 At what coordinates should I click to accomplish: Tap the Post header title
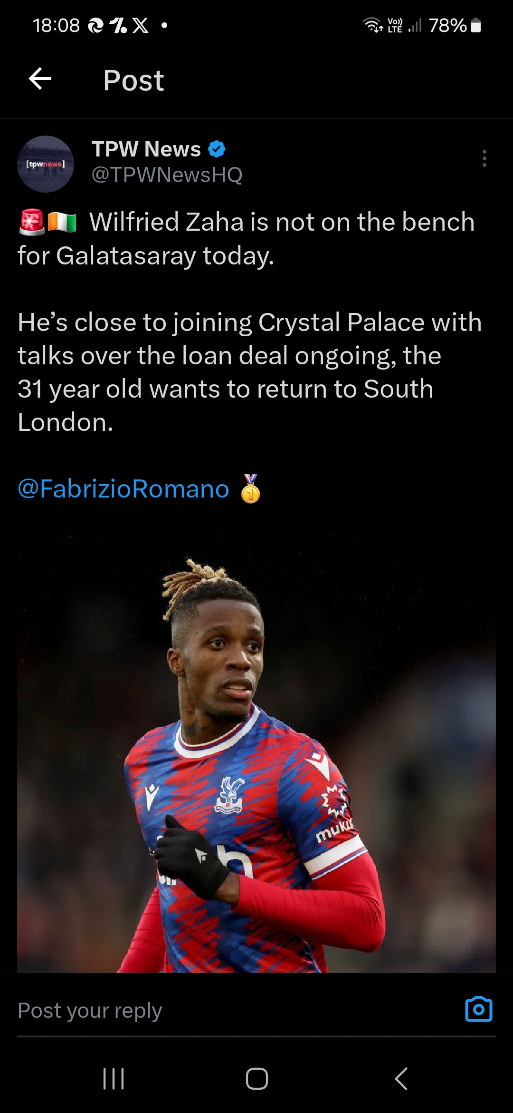133,80
